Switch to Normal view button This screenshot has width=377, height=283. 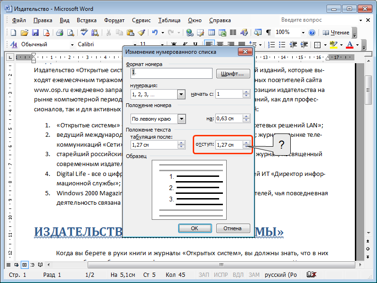[8, 265]
